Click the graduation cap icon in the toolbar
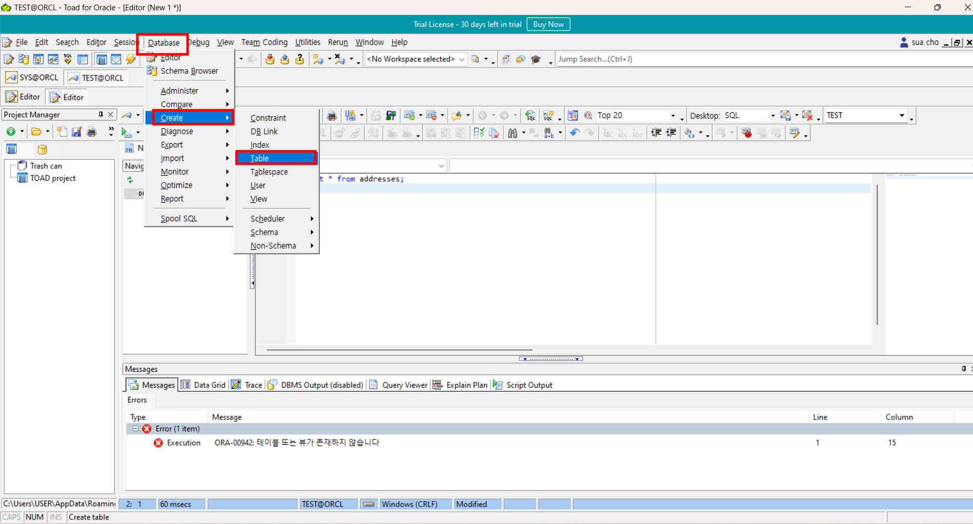 [x=536, y=59]
